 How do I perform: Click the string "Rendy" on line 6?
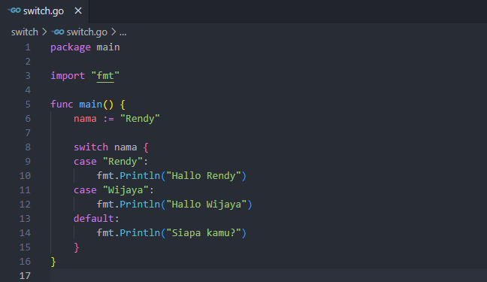click(x=140, y=119)
